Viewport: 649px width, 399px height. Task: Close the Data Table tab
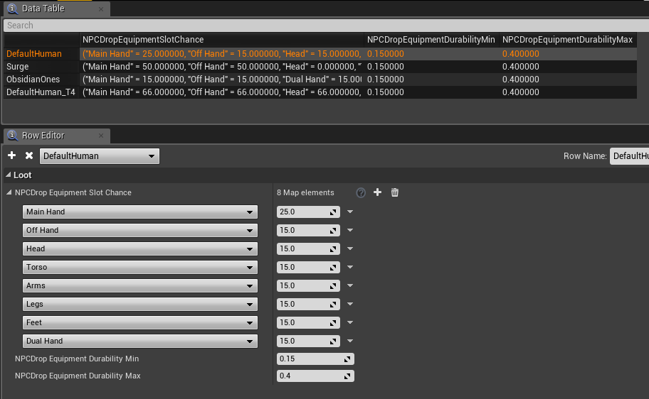point(100,9)
